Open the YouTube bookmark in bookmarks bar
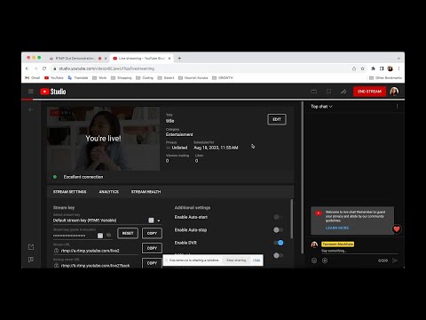Screen dimensions: 426x320 pos(54,78)
